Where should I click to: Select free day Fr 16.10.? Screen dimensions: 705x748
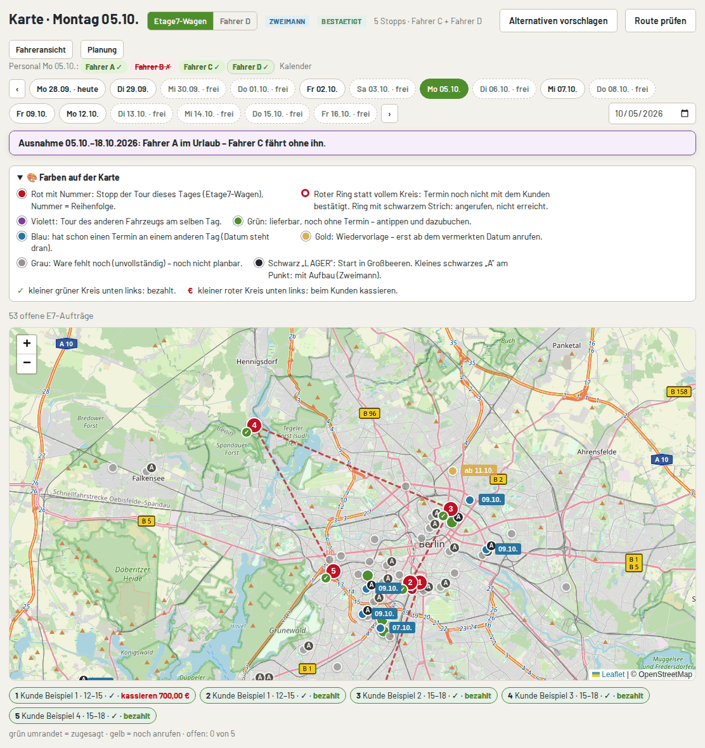coord(346,114)
